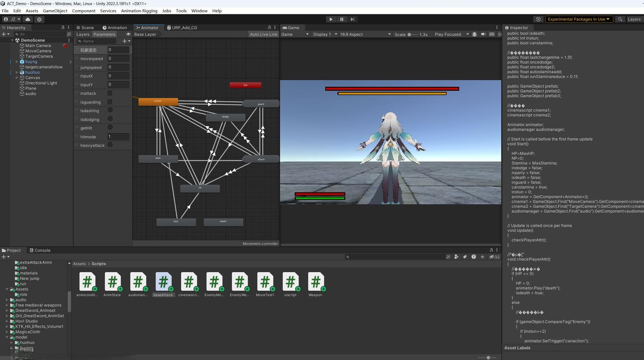
Task: Open the Hierarchy panel options menu
Action: click(69, 28)
